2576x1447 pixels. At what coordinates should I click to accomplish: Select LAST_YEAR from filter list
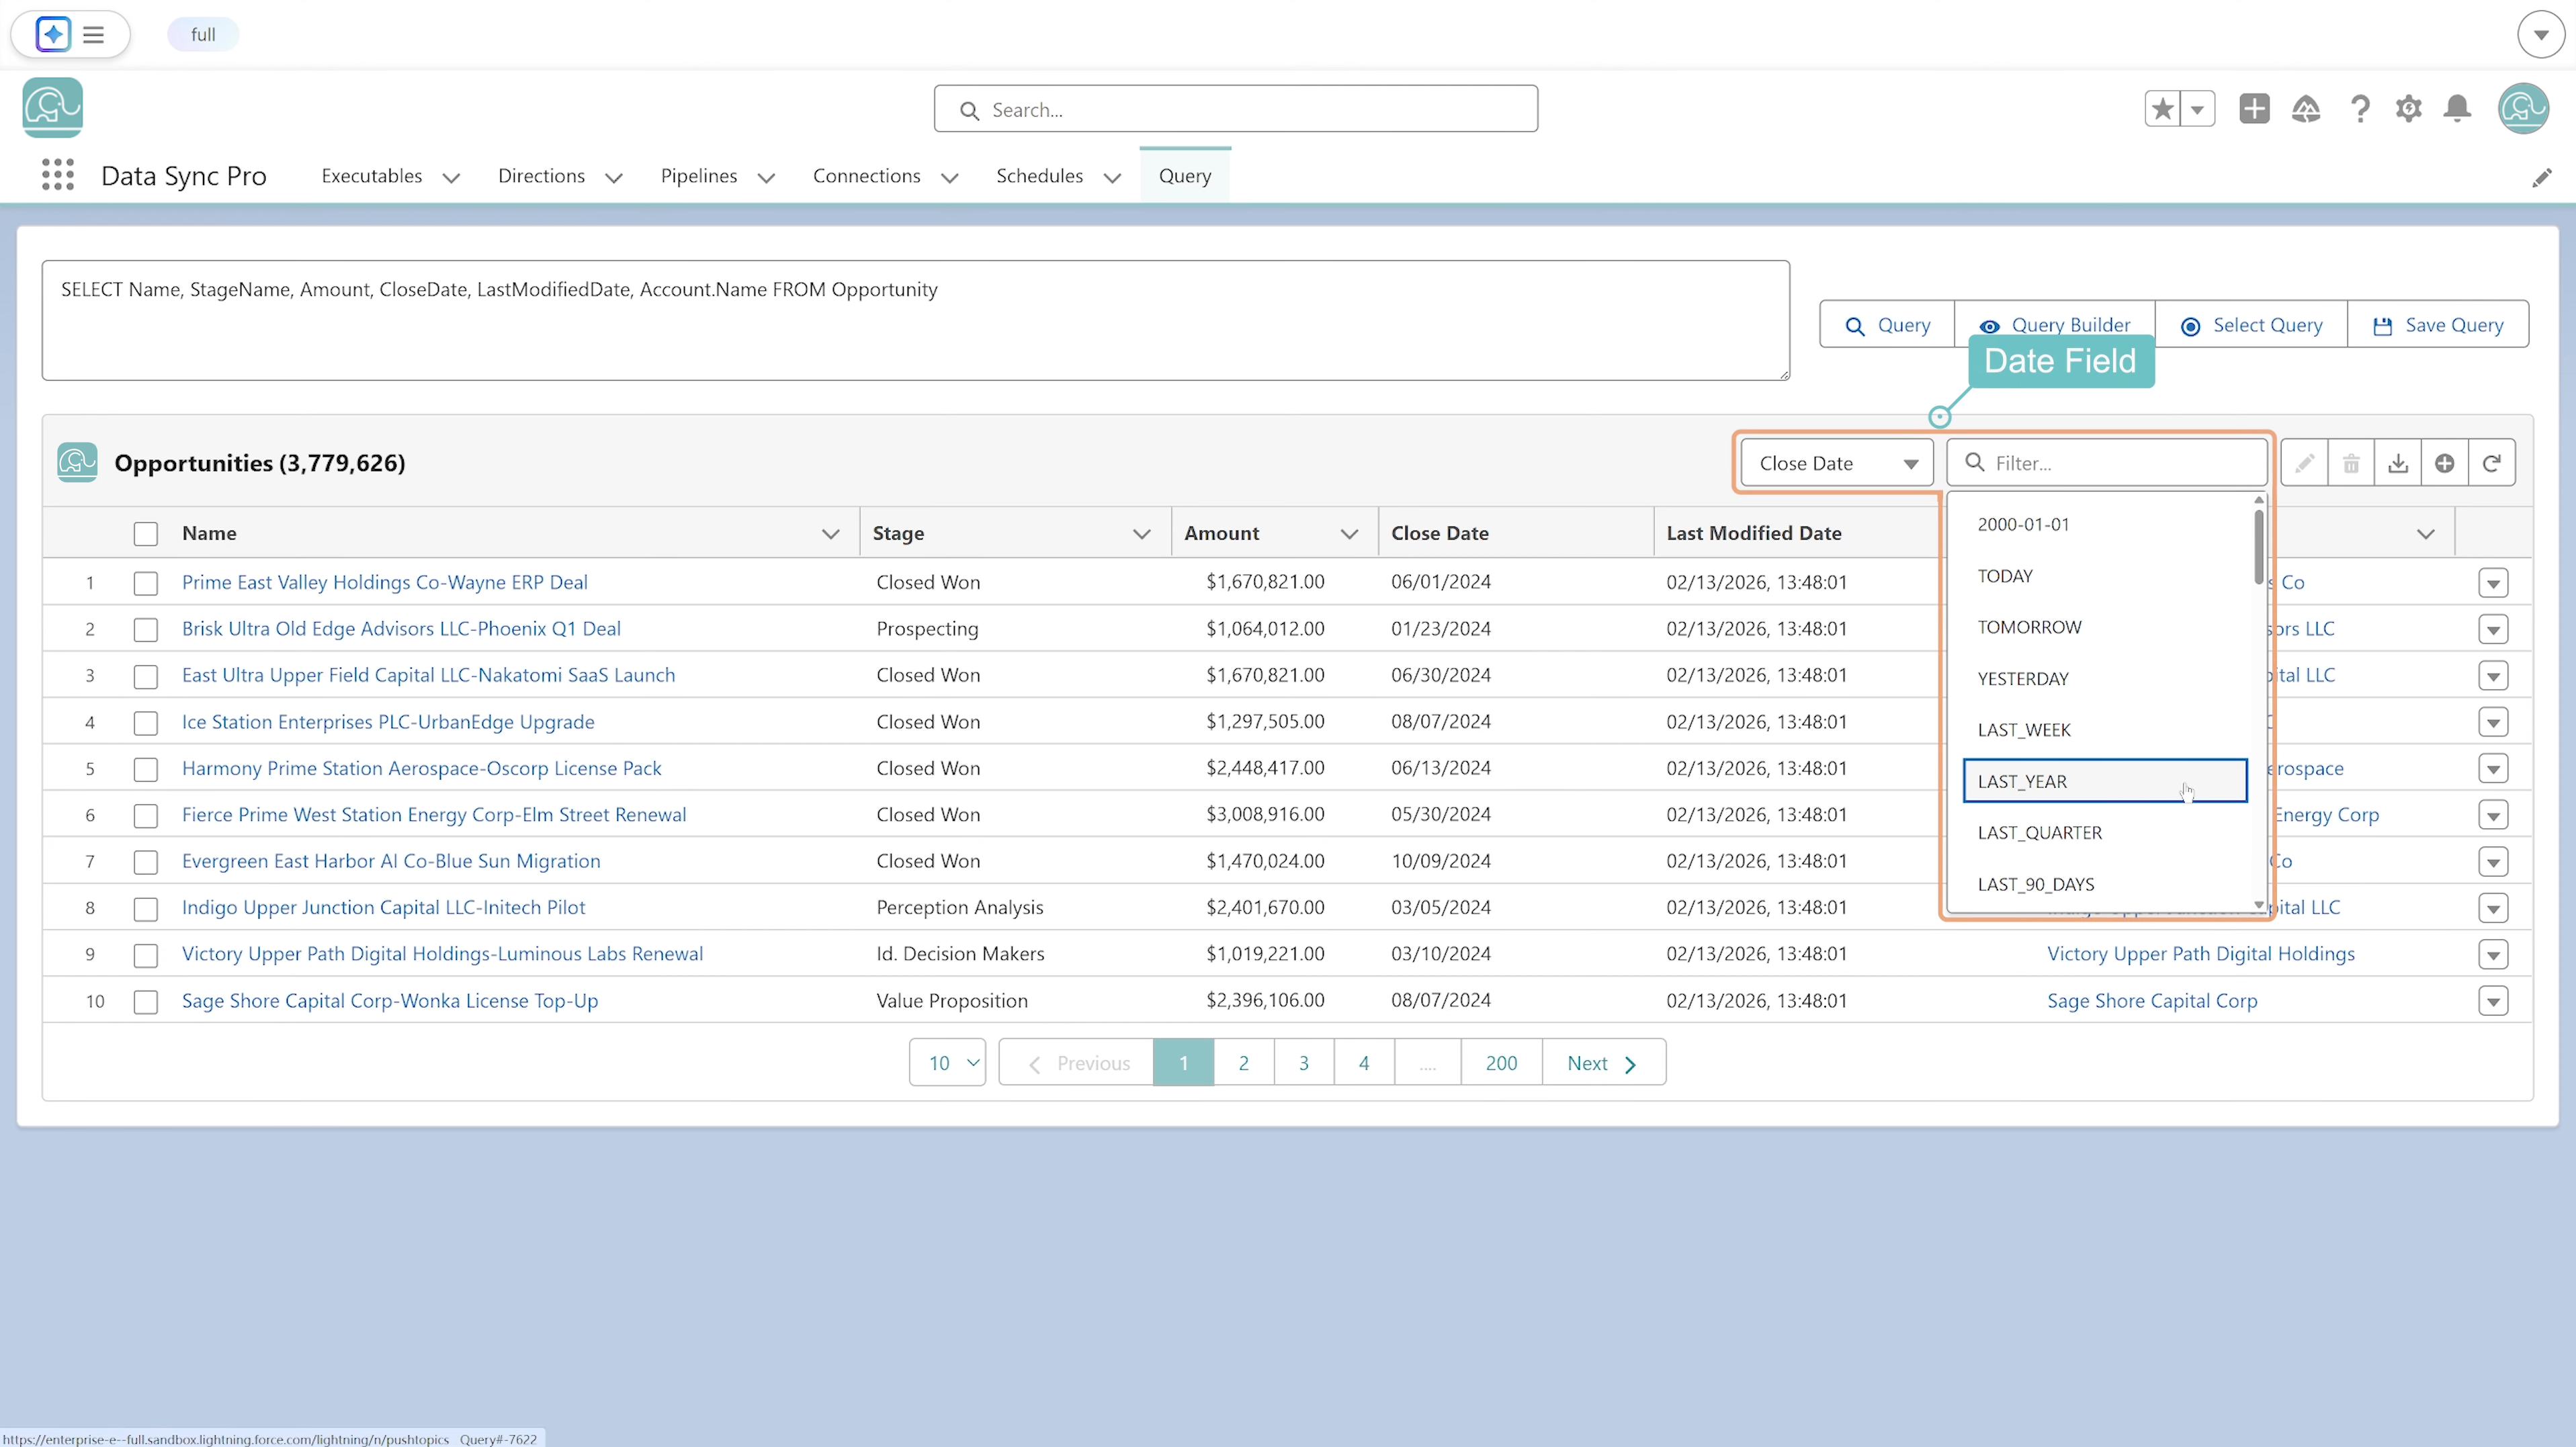click(2105, 781)
